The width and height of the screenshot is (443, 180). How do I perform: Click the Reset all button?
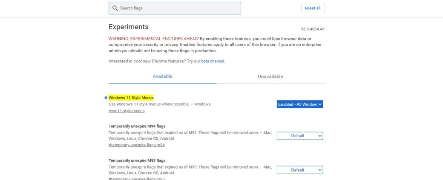coord(313,8)
